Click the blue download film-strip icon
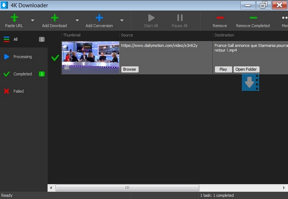 point(251,82)
